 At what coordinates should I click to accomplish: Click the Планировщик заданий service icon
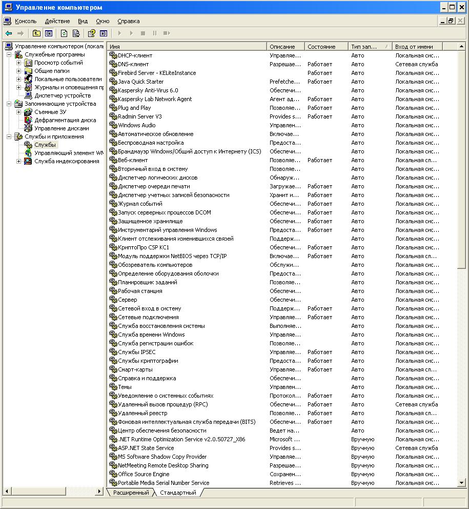click(x=113, y=282)
